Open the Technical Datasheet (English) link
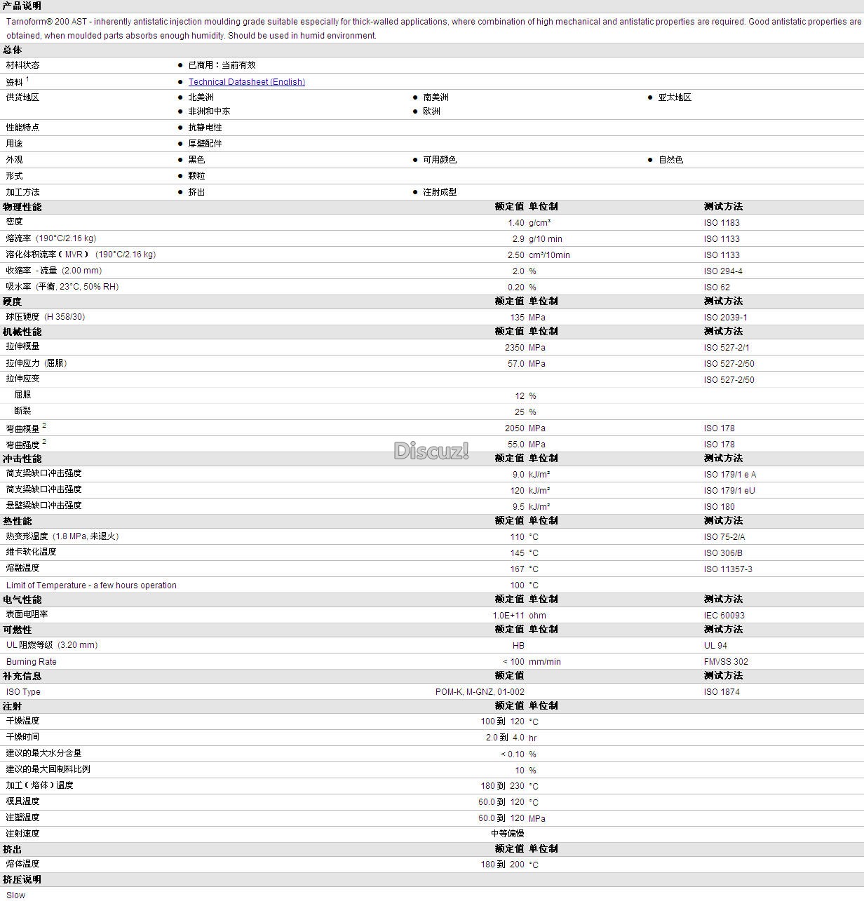The image size is (864, 901). click(x=246, y=82)
